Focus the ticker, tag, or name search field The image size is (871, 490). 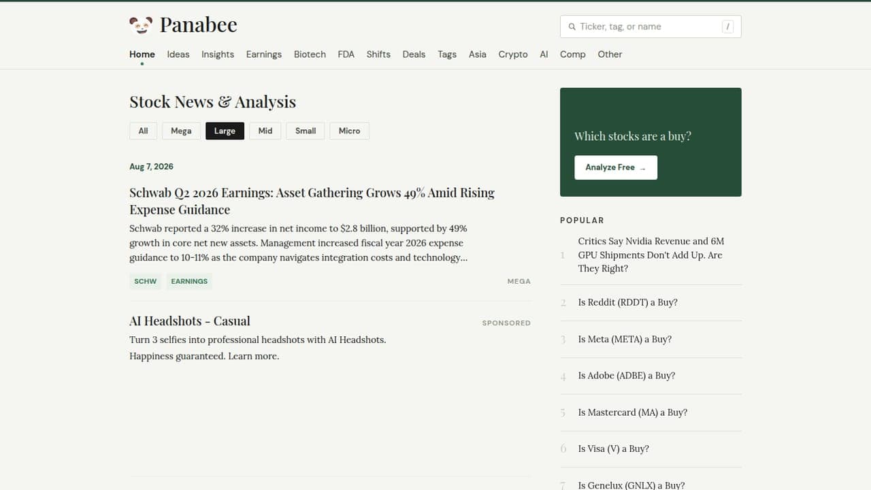click(x=651, y=27)
